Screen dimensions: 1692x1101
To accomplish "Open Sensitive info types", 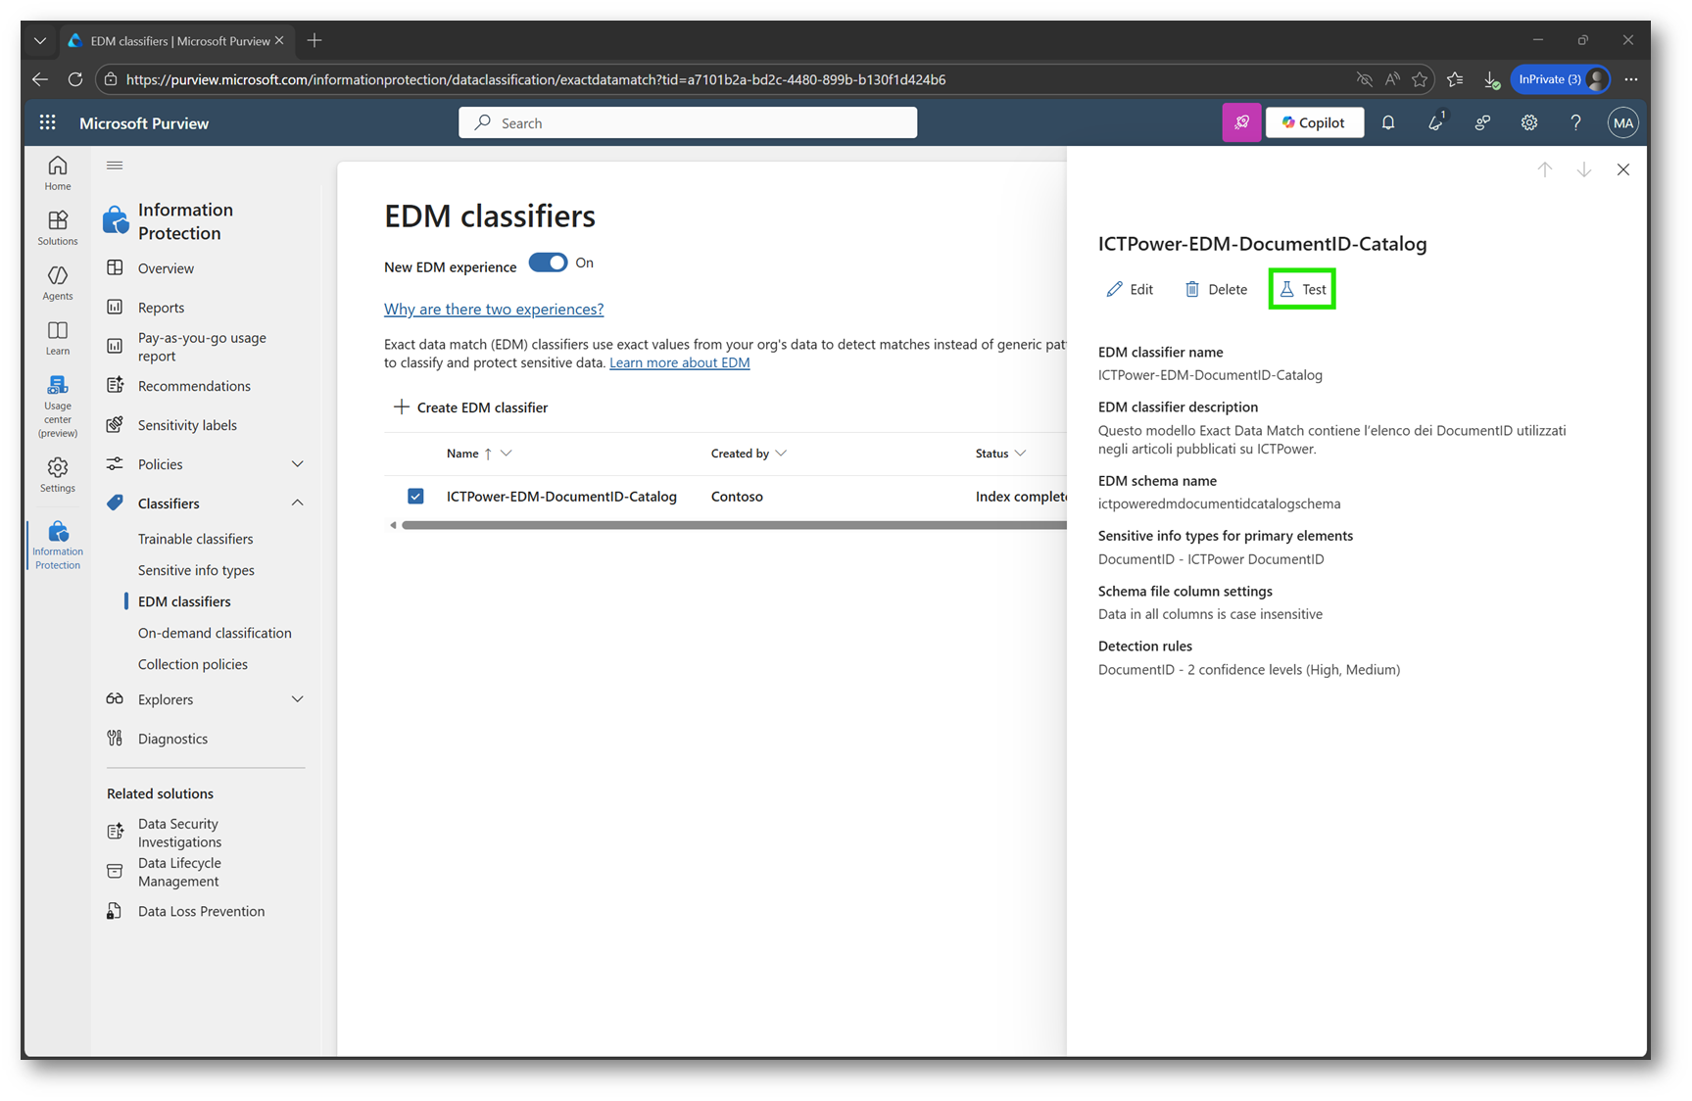I will pos(196,570).
